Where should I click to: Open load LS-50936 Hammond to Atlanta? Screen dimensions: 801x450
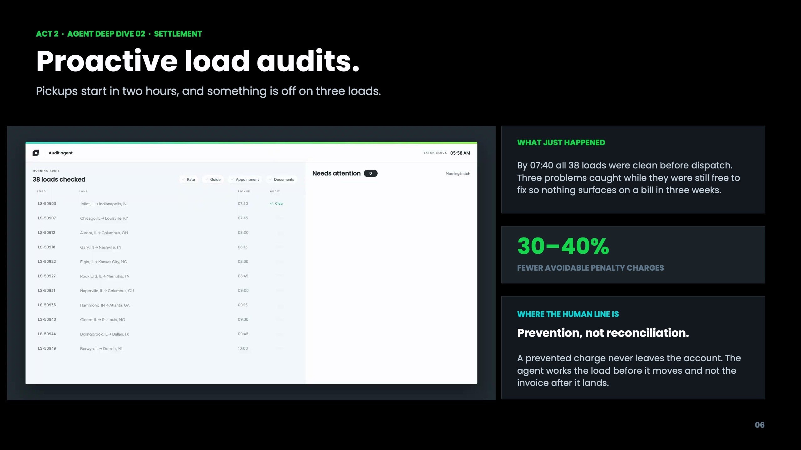coord(165,305)
